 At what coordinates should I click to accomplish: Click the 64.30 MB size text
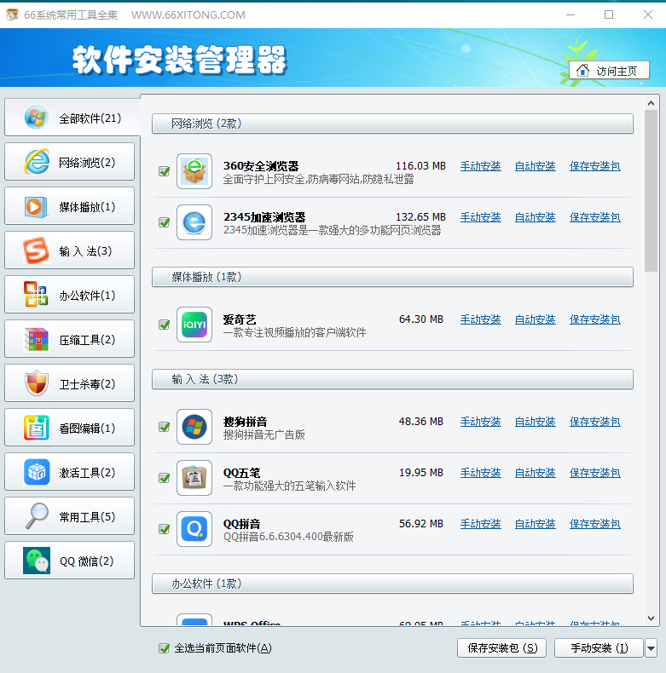pyautogui.click(x=421, y=319)
